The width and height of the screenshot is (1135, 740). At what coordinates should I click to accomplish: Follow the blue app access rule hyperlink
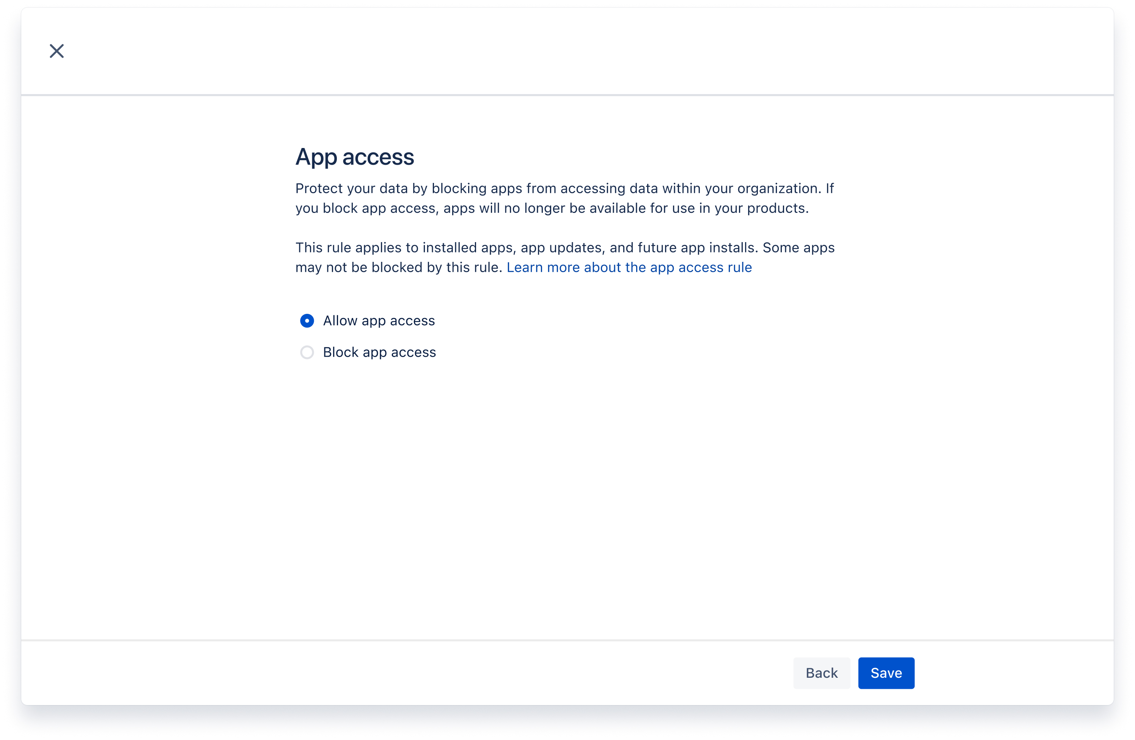(629, 267)
